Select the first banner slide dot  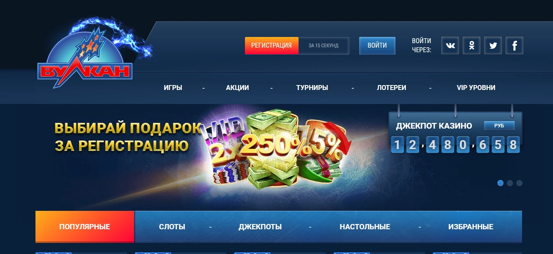tap(500, 183)
